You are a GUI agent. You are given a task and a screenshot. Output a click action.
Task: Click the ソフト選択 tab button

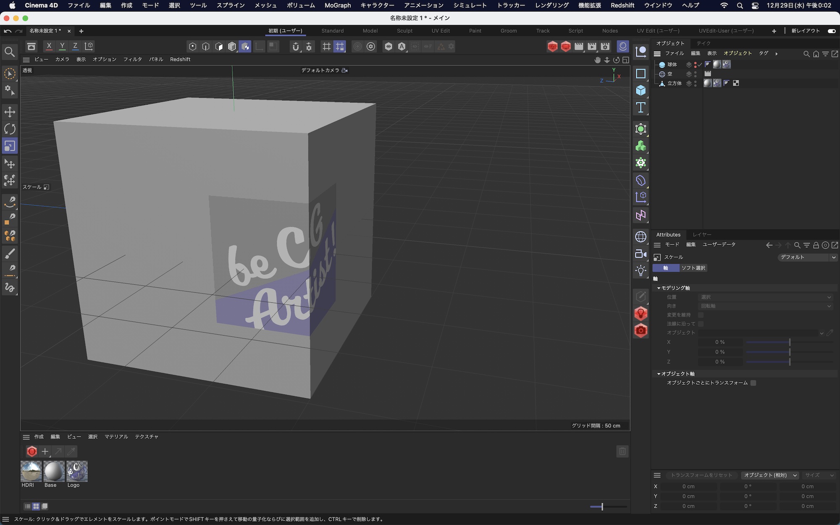pos(693,268)
